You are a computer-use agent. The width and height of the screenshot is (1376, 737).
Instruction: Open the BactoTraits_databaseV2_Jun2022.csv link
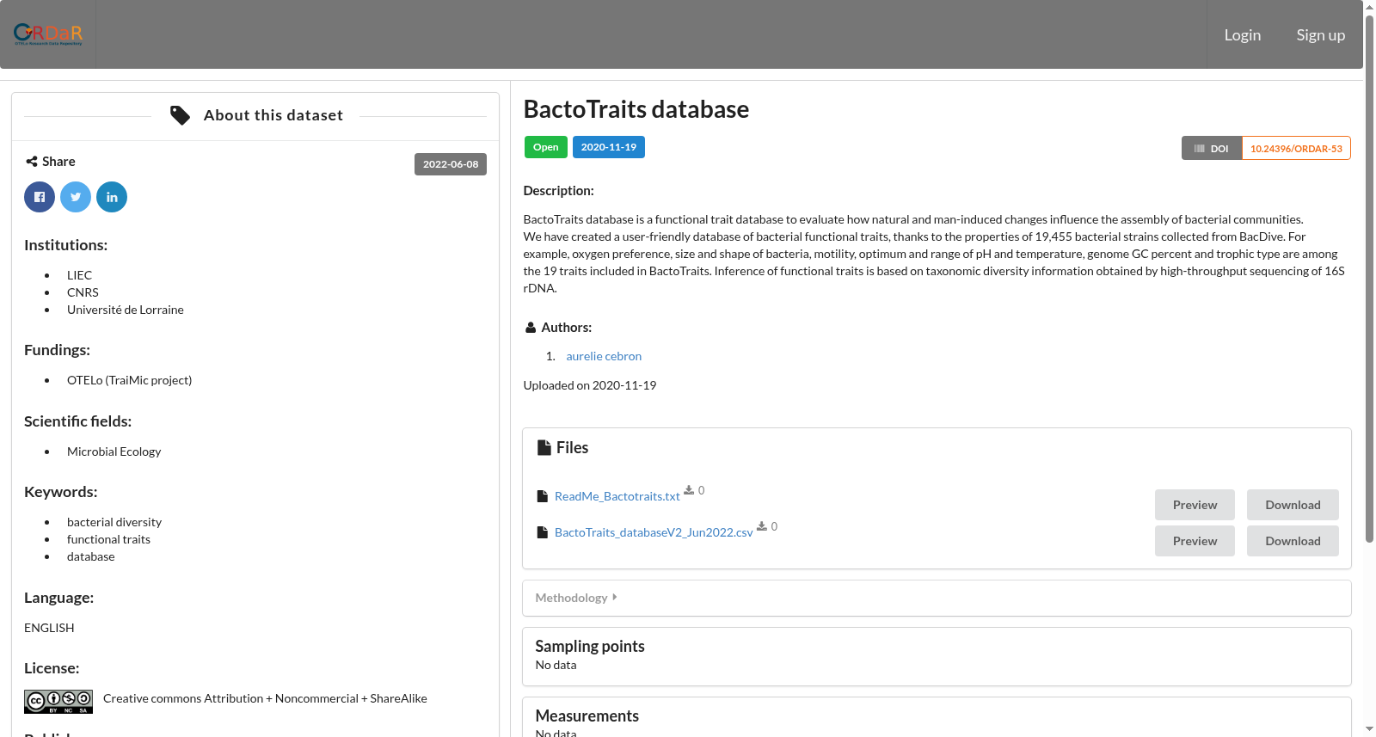coord(654,532)
